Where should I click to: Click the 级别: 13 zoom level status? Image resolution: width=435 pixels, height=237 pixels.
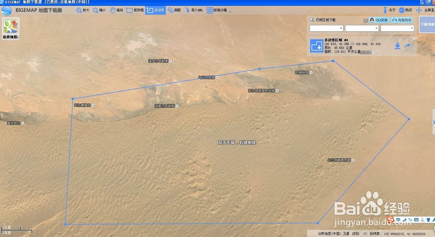click(x=360, y=234)
